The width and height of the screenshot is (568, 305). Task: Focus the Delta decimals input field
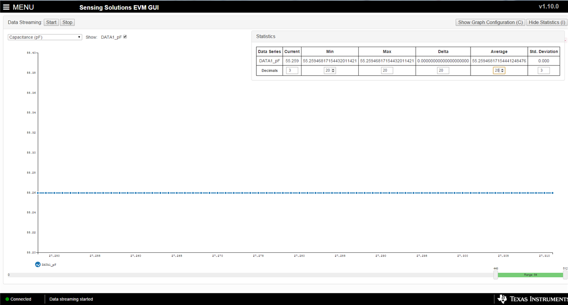pos(443,71)
